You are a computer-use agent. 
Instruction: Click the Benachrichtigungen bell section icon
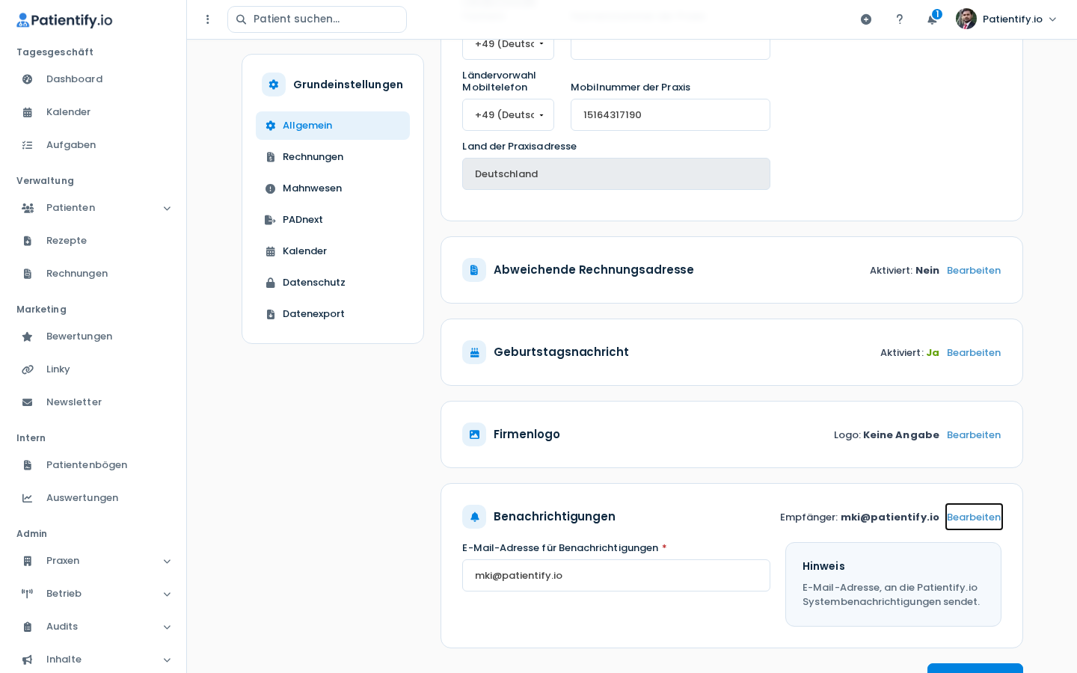[474, 517]
